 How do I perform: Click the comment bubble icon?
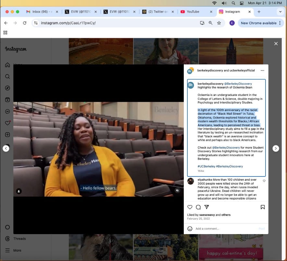point(198,207)
